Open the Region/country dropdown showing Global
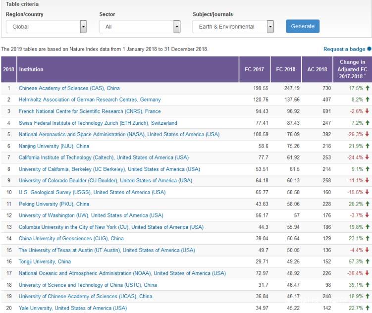This screenshot has height=313, width=372. point(47,27)
